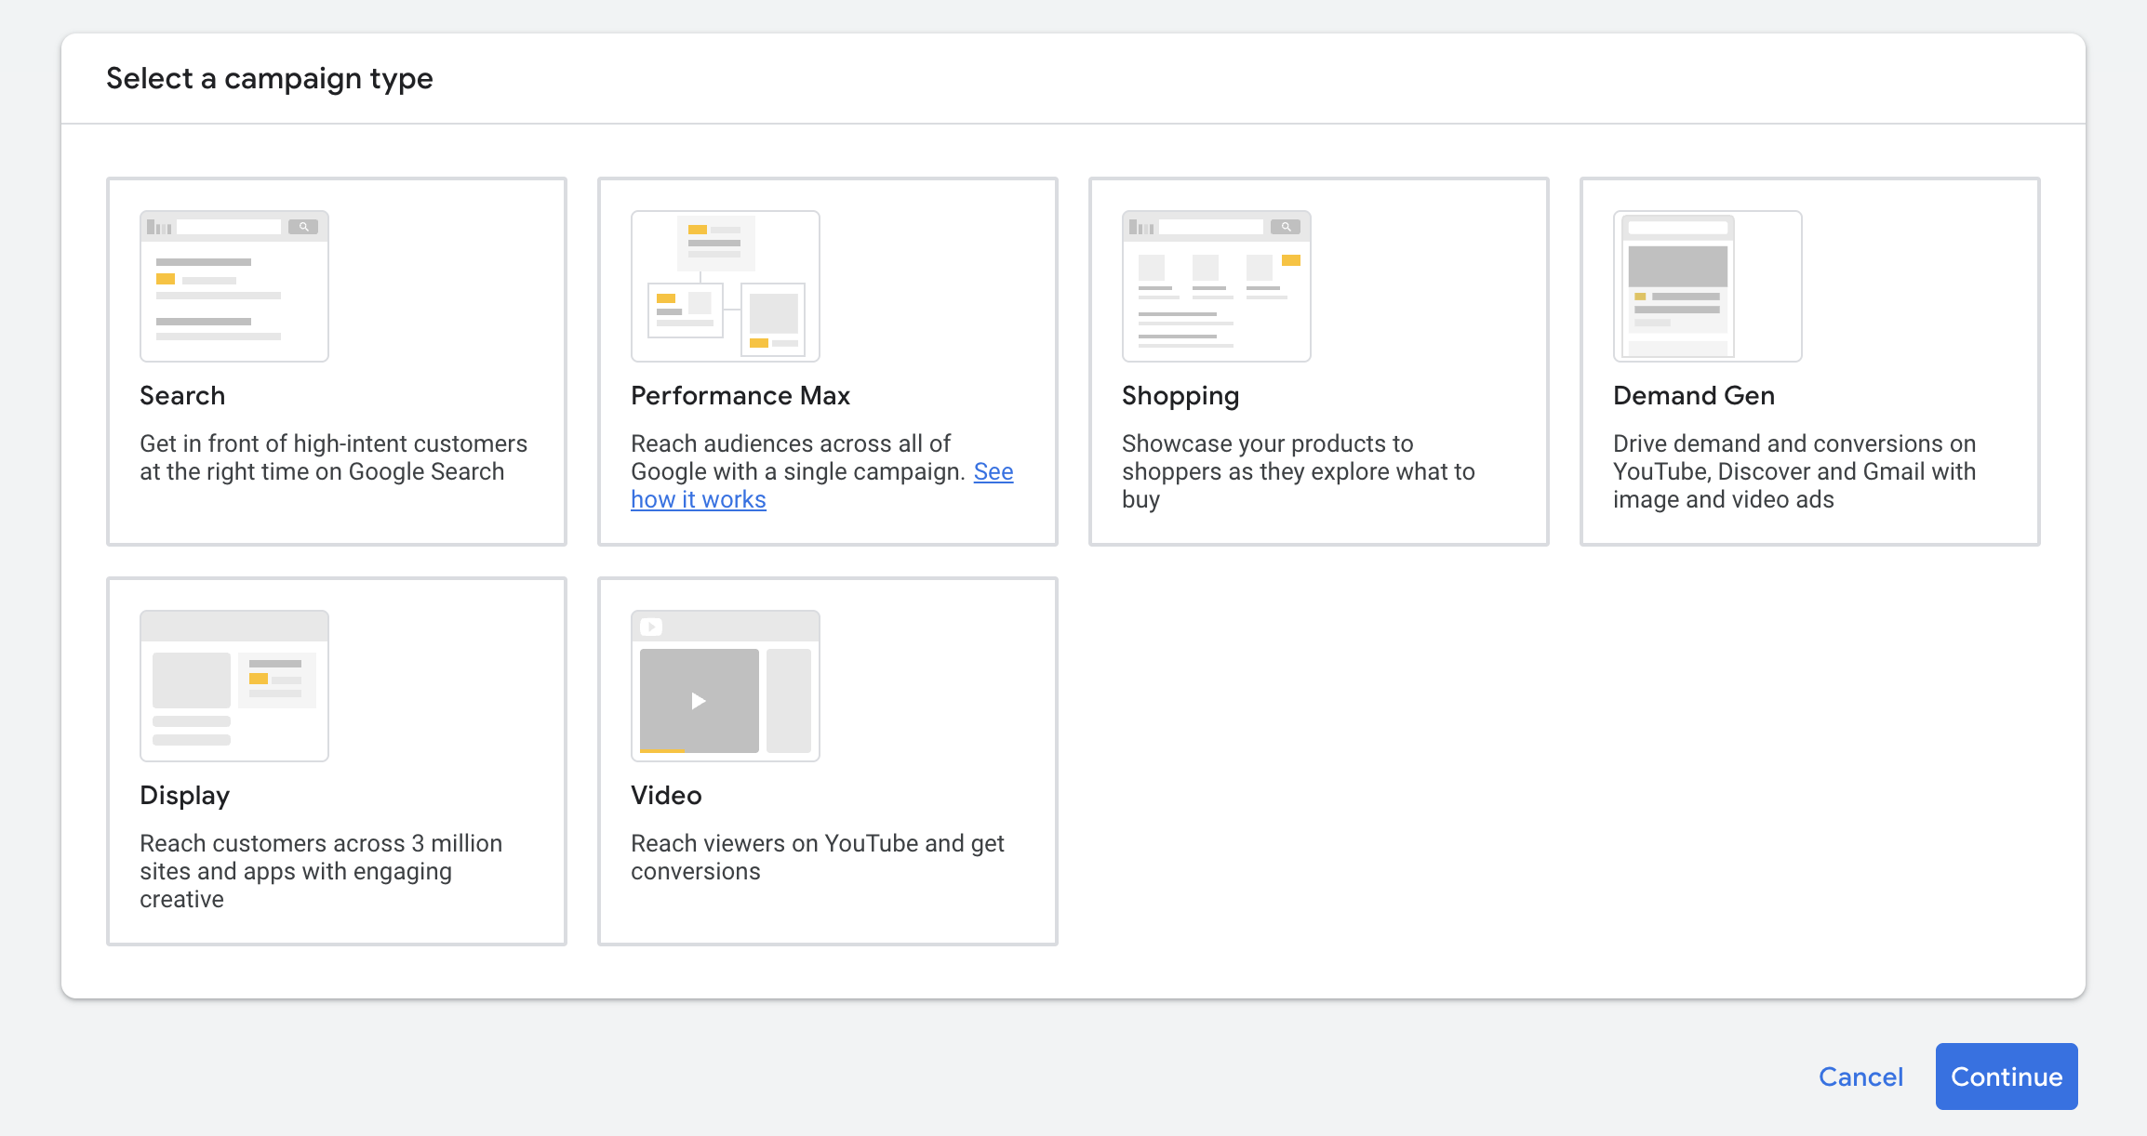Click the Performance Max illustration icon

tap(726, 286)
